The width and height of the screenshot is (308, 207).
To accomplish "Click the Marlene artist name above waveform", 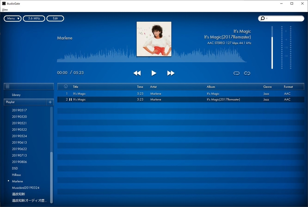I will click(x=65, y=38).
